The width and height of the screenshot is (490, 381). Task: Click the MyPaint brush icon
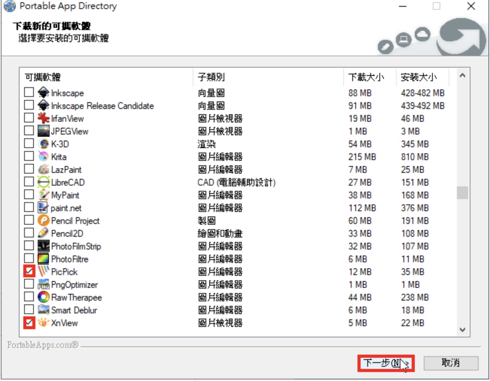tap(43, 195)
